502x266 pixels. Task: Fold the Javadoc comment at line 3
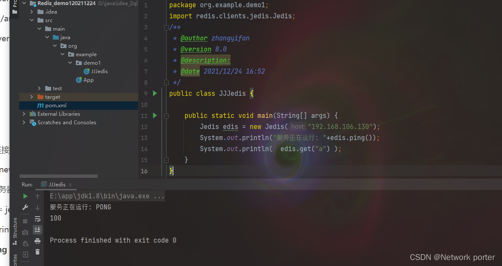click(x=166, y=28)
